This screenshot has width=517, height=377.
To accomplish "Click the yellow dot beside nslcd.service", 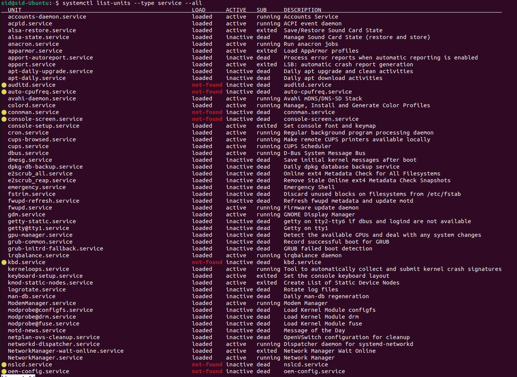I will click(x=4, y=364).
